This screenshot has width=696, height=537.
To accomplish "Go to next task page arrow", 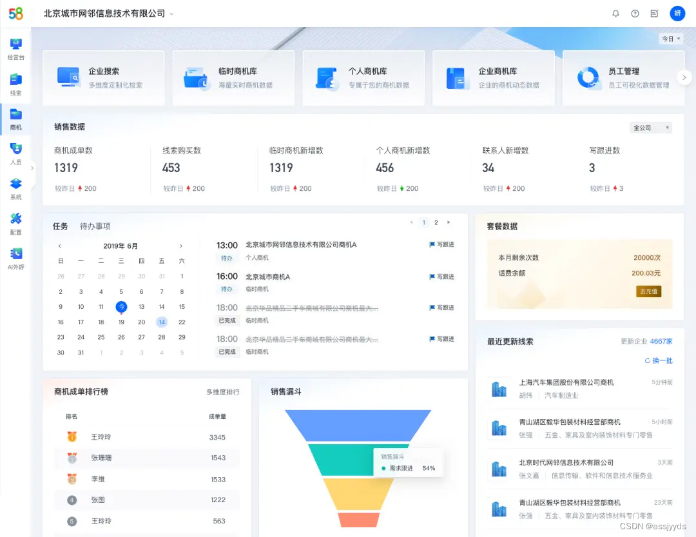I will click(449, 222).
